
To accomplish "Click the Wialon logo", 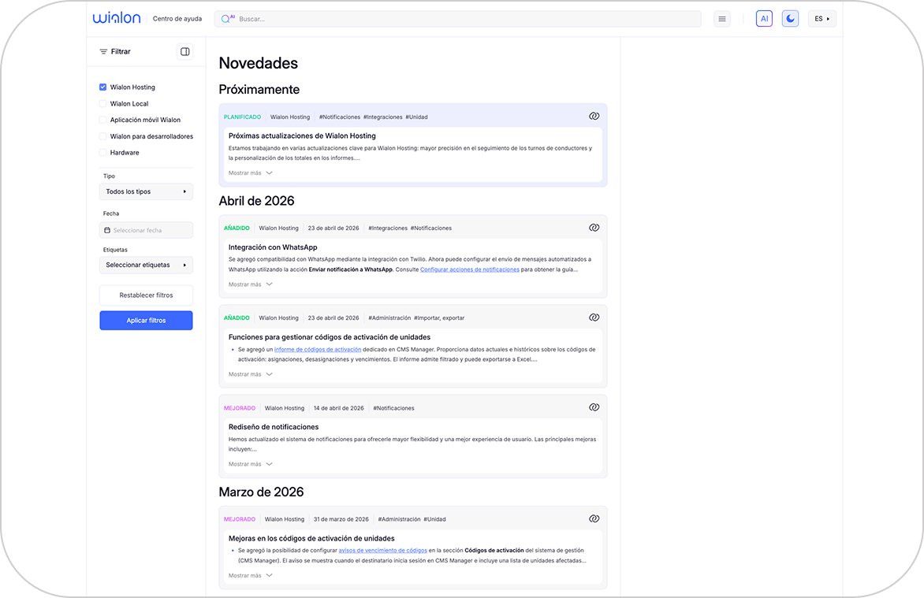I will pos(117,18).
